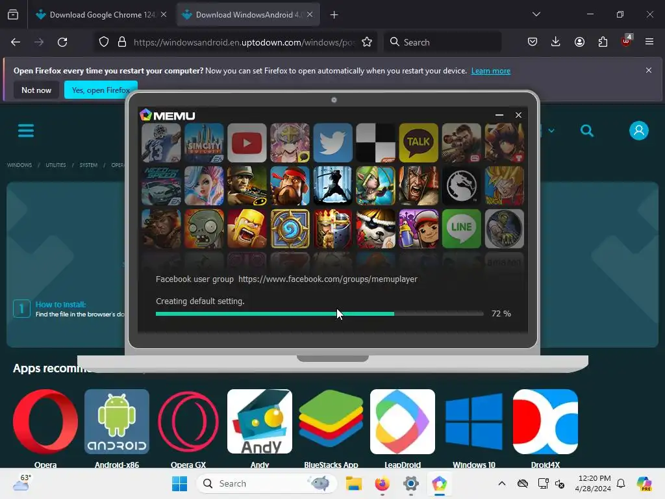Click the Need for Speed game icon
This screenshot has width=665, height=499.
[161, 186]
